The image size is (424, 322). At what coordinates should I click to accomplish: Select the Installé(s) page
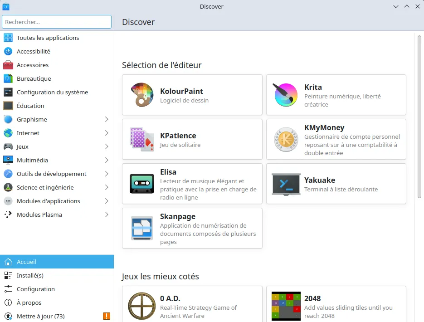30,275
